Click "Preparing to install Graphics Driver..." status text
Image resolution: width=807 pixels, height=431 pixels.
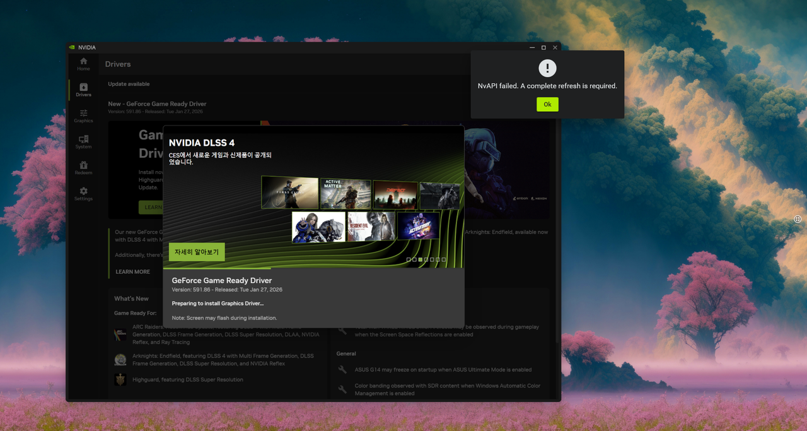(x=218, y=304)
